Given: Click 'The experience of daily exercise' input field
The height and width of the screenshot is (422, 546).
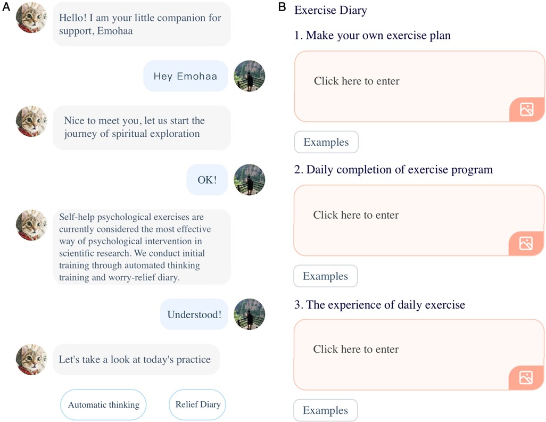Looking at the screenshot, I should coord(419,354).
